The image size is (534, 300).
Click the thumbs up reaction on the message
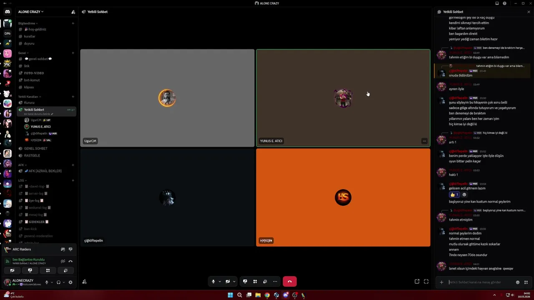(454, 195)
